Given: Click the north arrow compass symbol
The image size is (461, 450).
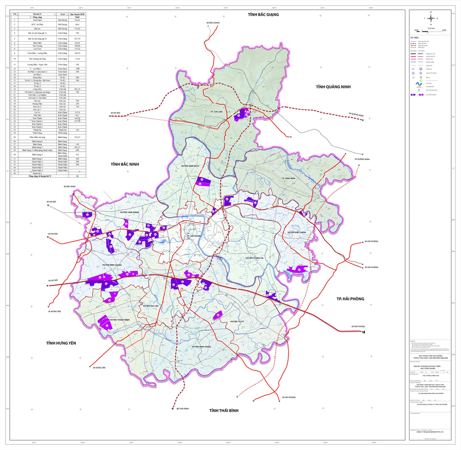Looking at the screenshot, I should [x=432, y=19].
